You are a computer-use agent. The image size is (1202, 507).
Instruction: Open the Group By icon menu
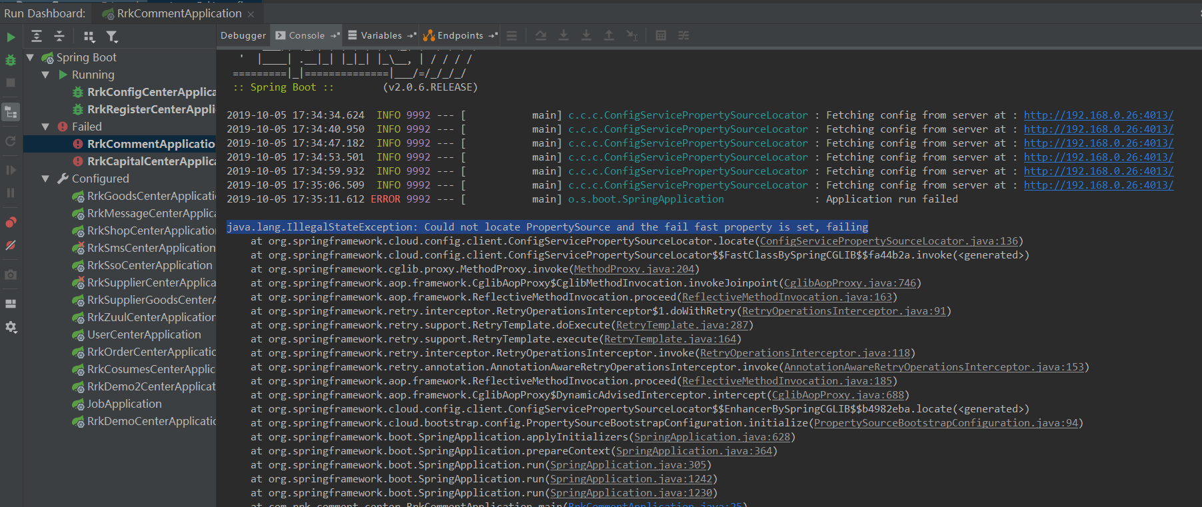tap(89, 36)
